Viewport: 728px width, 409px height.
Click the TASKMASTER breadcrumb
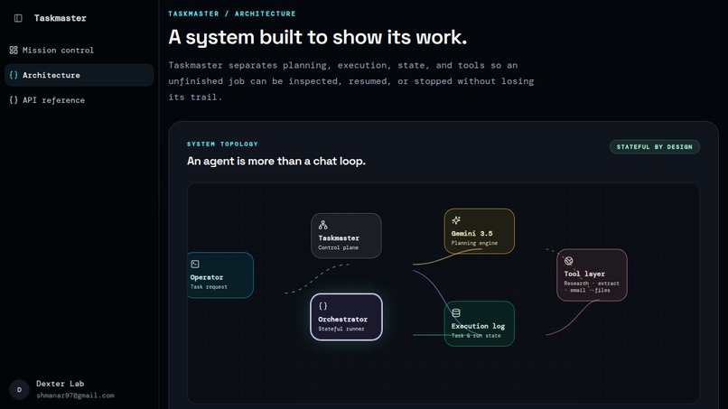[x=193, y=14]
